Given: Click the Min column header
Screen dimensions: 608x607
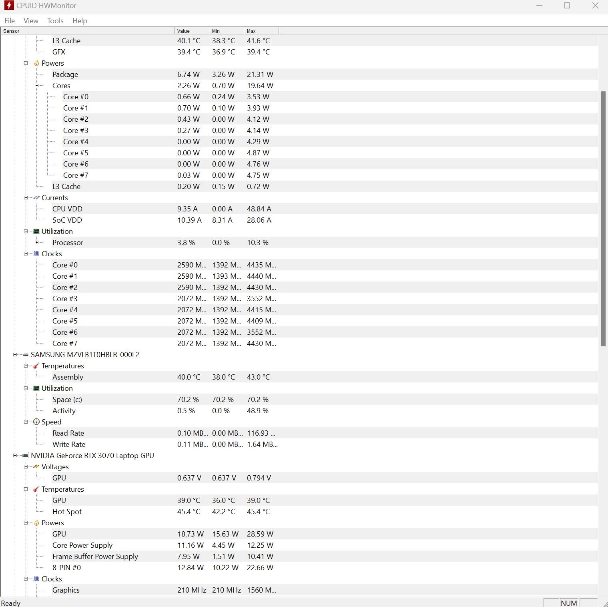Looking at the screenshot, I should point(227,31).
